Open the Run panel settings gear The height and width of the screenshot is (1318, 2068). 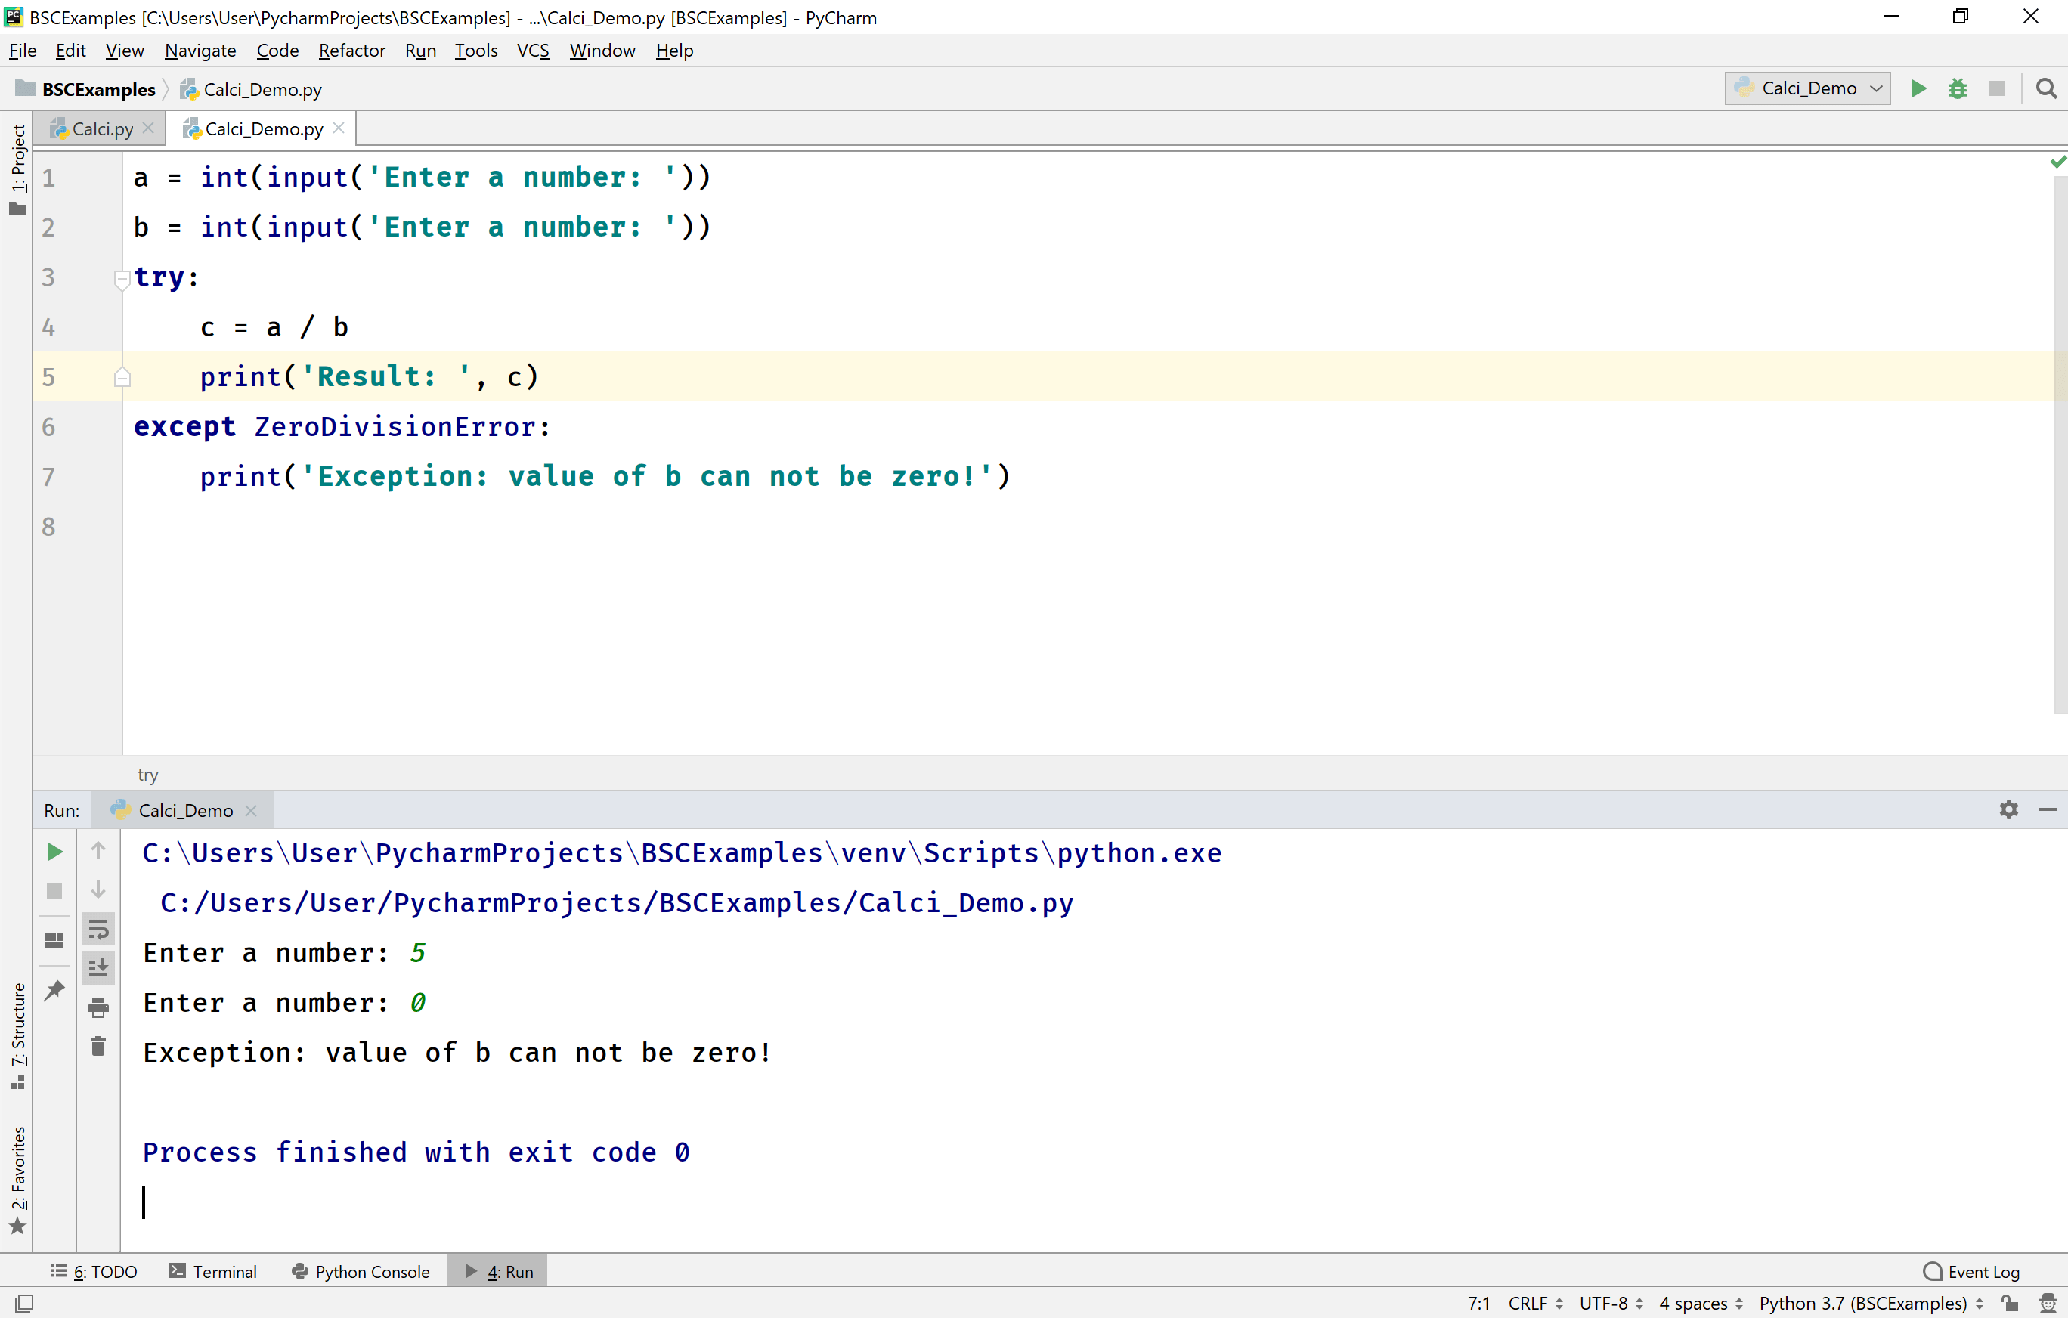(x=2009, y=809)
